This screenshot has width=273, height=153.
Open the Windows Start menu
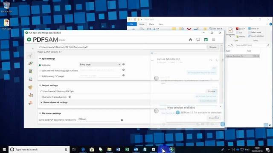point(4,150)
